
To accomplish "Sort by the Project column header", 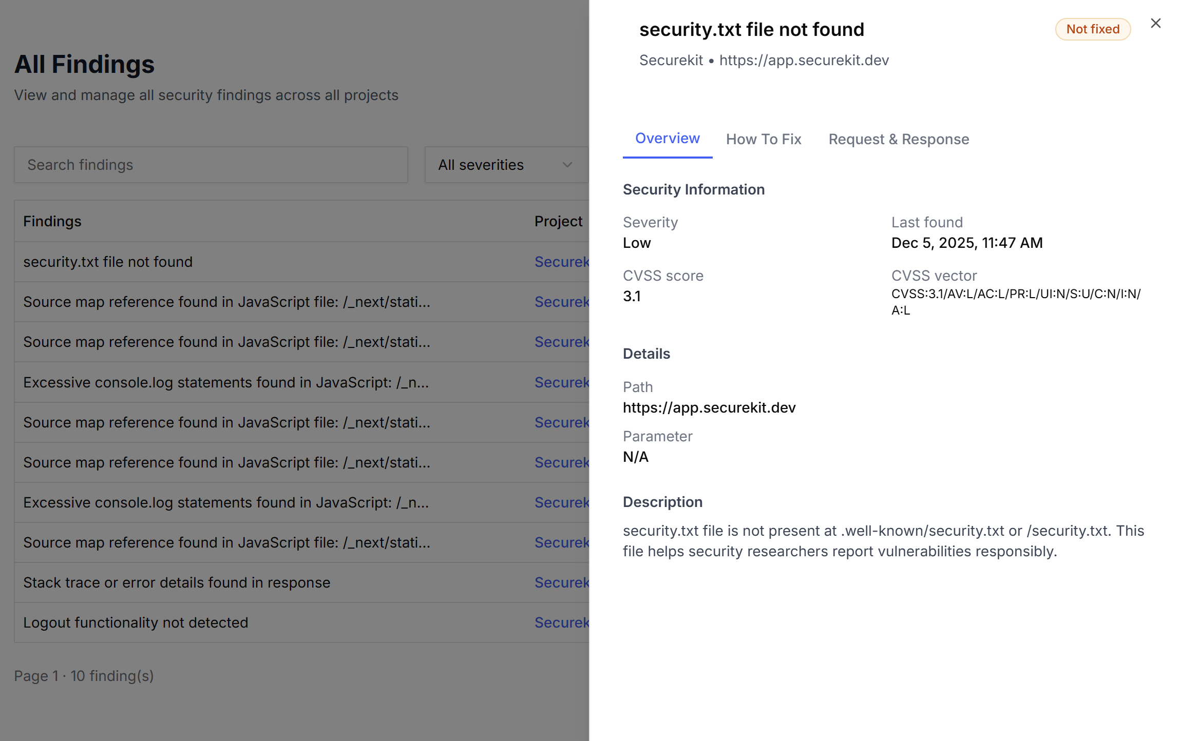I will coord(558,221).
